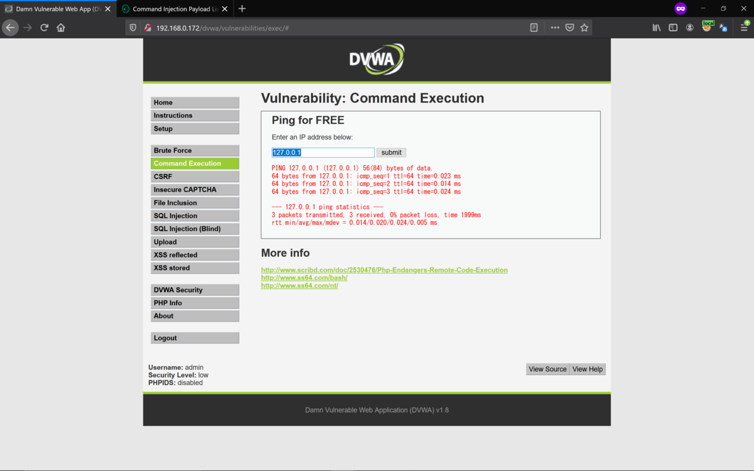Switch to Command Injection Payload List tab
Viewport: 754px width, 471px height.
[x=175, y=9]
